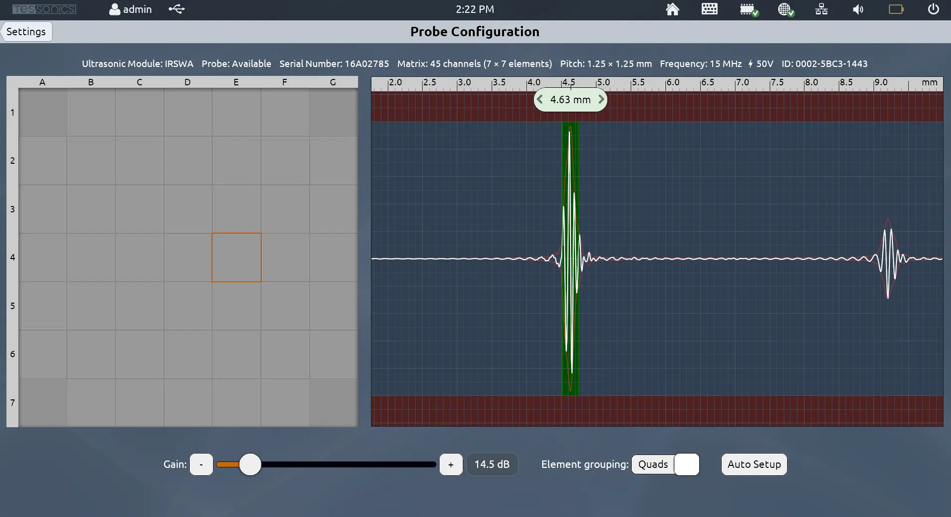Image resolution: width=951 pixels, height=517 pixels.
Task: Click the lower red threshold band
Action: 657,411
